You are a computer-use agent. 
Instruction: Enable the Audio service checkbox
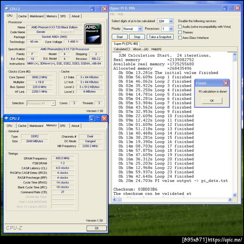[180, 26]
